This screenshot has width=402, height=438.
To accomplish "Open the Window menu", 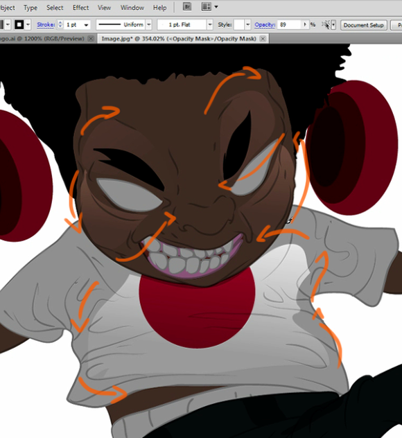I will point(132,8).
